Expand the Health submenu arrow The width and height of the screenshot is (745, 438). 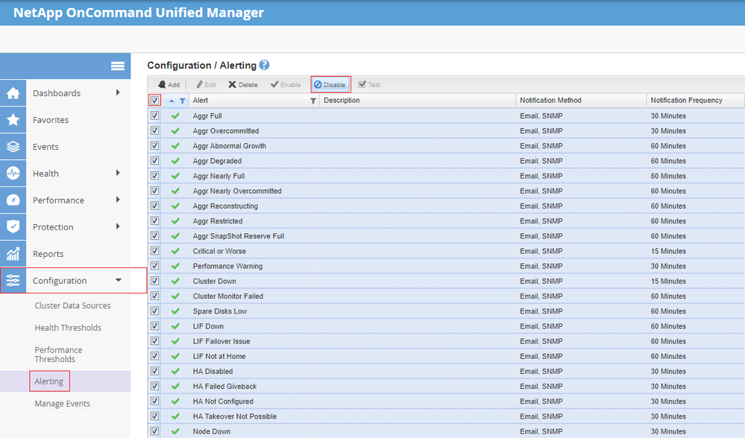point(118,173)
